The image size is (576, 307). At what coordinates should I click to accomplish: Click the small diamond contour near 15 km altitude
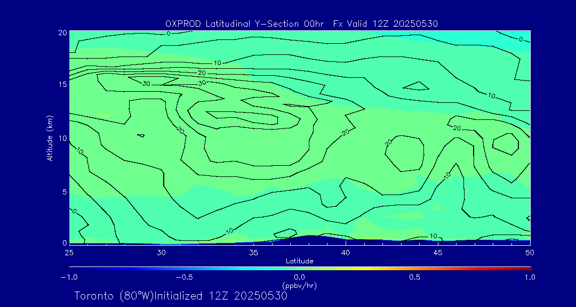[x=416, y=85]
